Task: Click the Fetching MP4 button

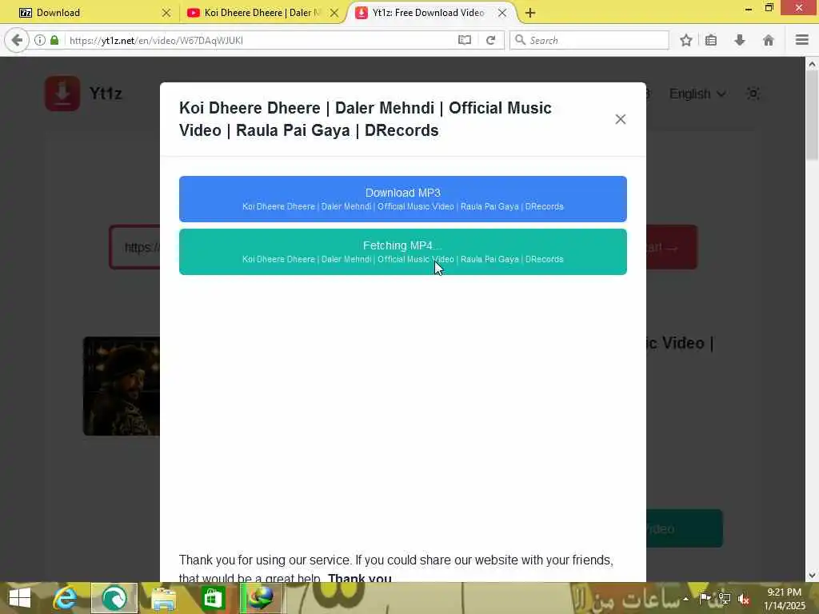Action: click(x=403, y=252)
